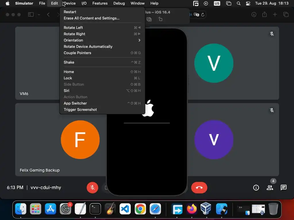Select Home from the Device menu
The image size is (294, 220).
tap(102, 72)
